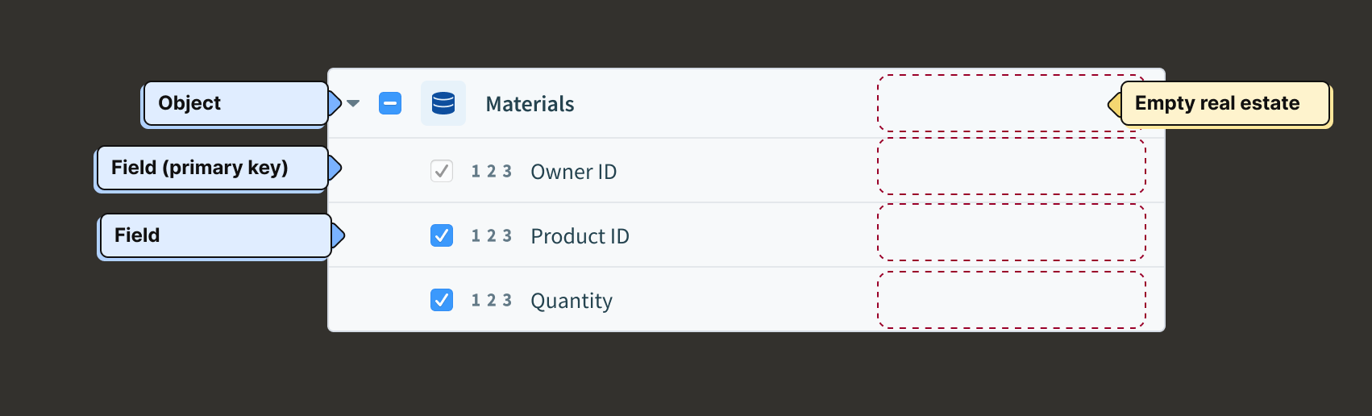Viewport: 1372px width, 416px height.
Task: Click the plain Field annotation label
Action: (x=215, y=235)
